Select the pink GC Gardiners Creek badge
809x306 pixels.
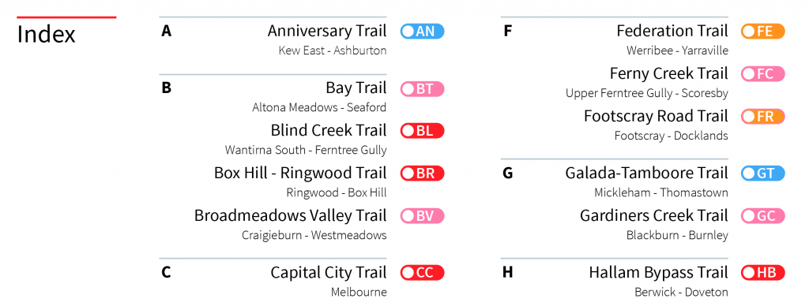[762, 216]
